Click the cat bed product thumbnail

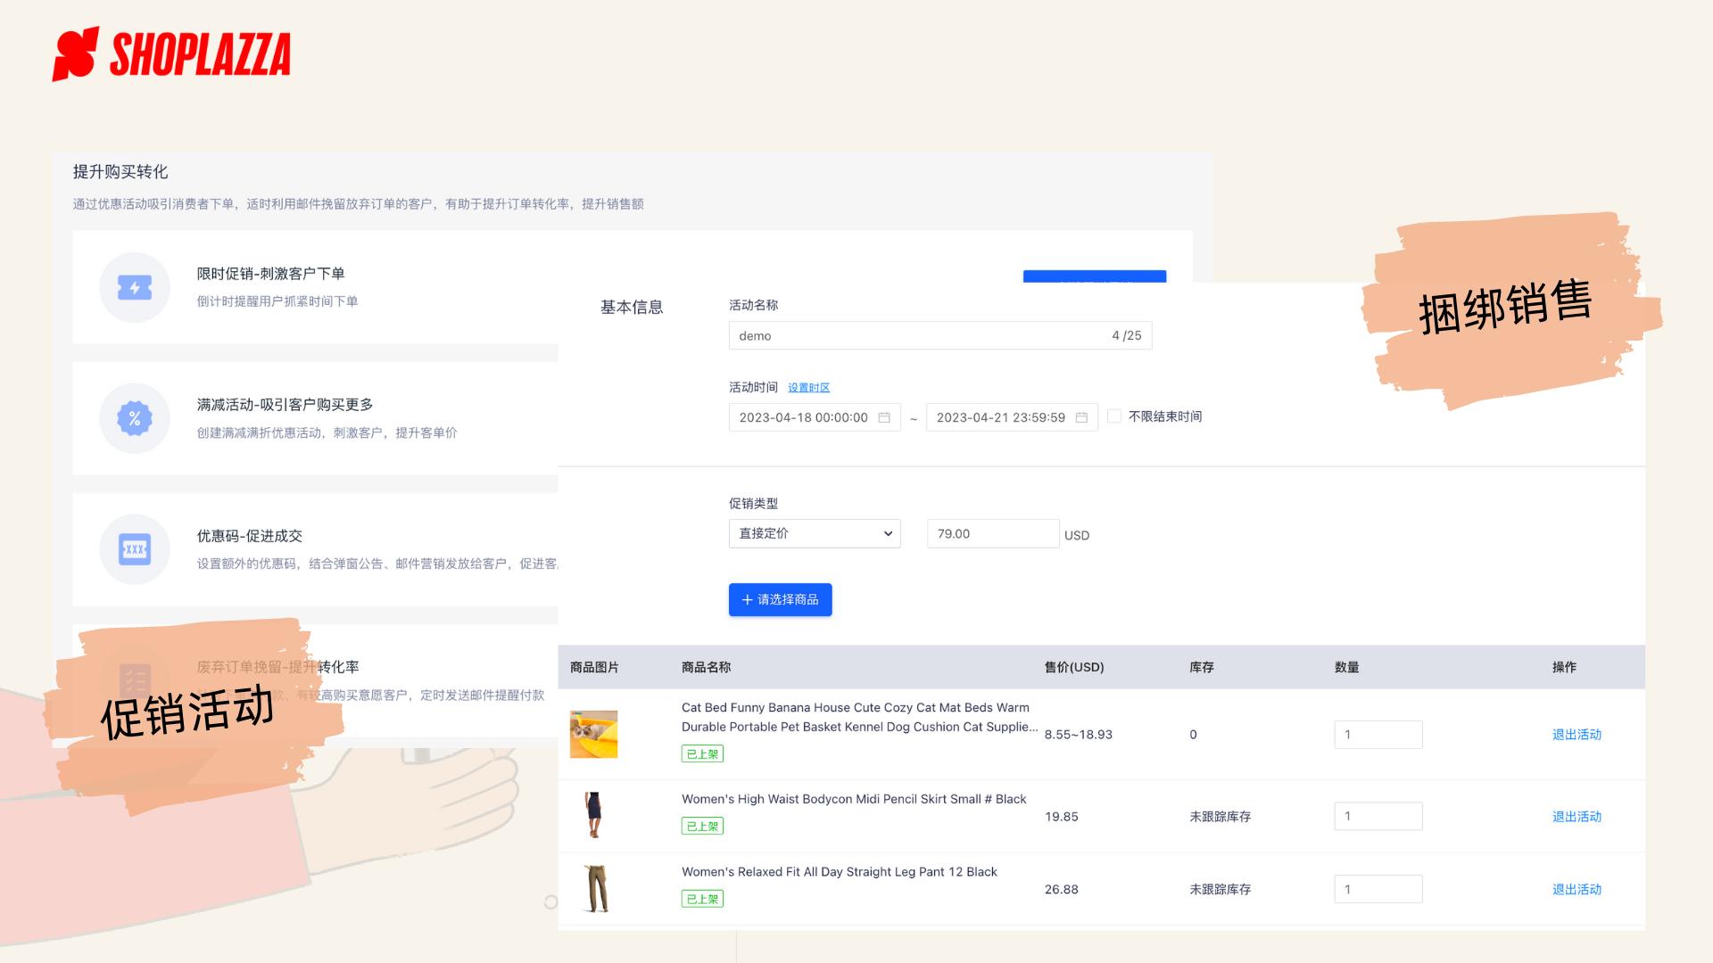pyautogui.click(x=595, y=735)
